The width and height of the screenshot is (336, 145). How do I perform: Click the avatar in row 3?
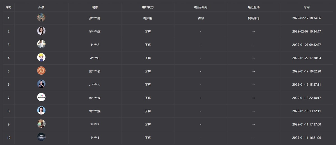coord(41,44)
